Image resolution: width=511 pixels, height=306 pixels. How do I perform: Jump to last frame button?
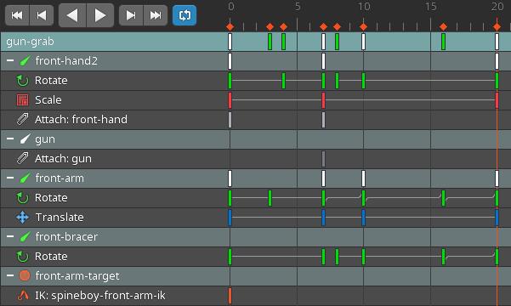156,15
